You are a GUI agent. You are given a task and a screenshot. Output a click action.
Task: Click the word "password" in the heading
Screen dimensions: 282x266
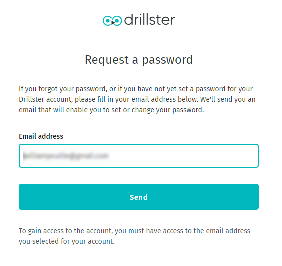point(167,60)
